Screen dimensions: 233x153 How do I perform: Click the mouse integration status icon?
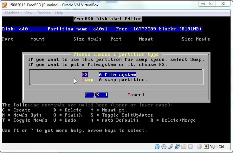coord(200,147)
